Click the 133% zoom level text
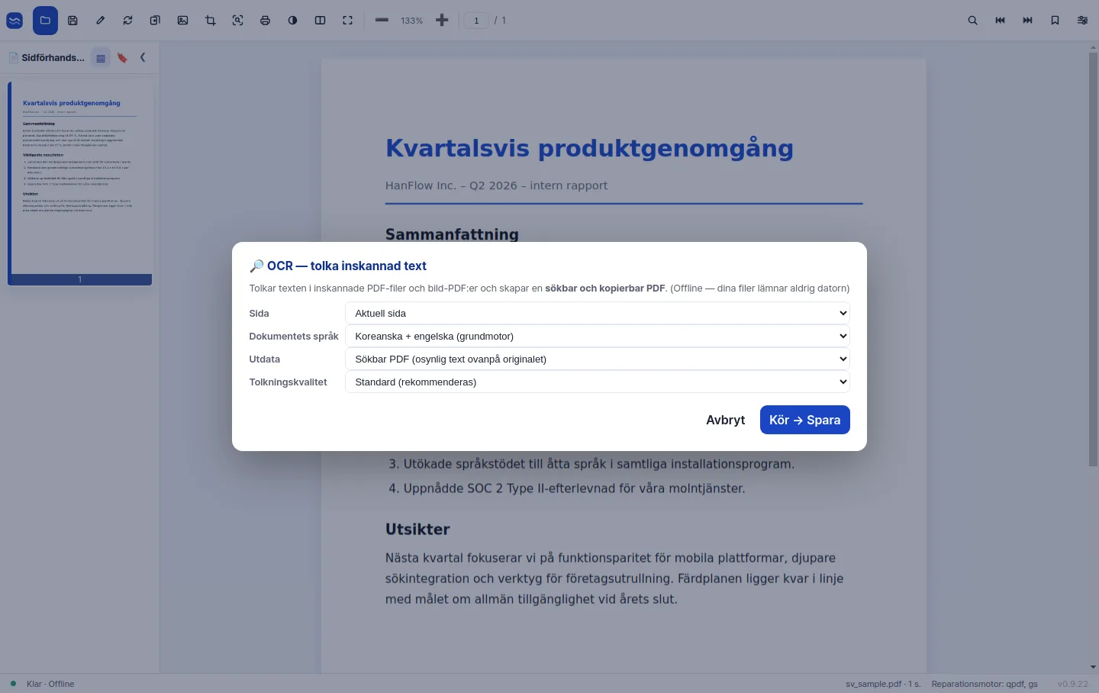Screen dimensions: 1099x693 click(x=411, y=21)
